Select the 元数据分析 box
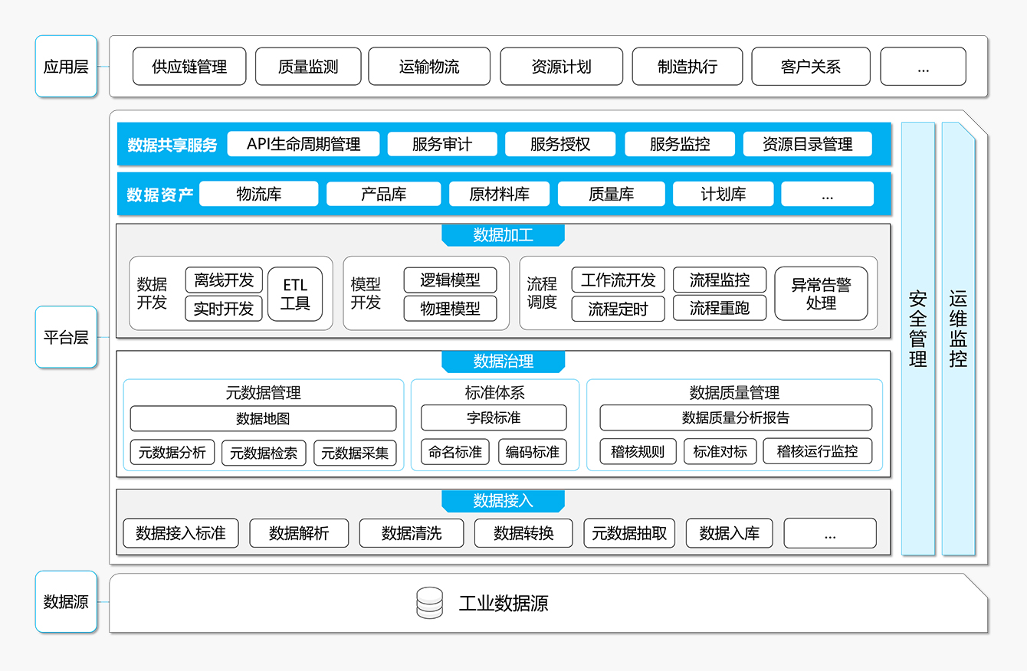Viewport: 1027px width, 671px height. [172, 453]
